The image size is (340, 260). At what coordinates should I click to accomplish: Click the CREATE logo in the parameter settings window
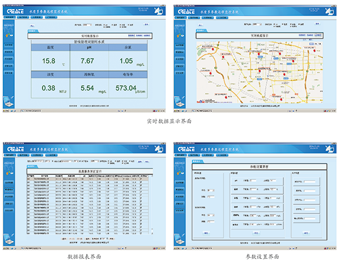click(x=185, y=150)
